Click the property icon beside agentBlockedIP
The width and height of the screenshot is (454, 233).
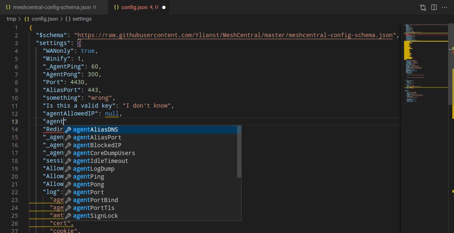[68, 146]
